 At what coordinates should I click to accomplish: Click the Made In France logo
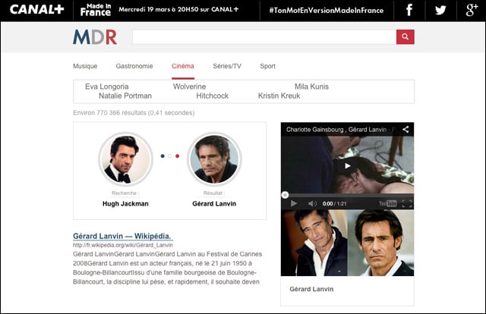tap(96, 10)
